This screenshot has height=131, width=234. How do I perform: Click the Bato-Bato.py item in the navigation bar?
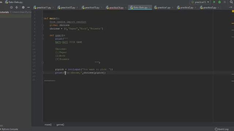[14, 2]
